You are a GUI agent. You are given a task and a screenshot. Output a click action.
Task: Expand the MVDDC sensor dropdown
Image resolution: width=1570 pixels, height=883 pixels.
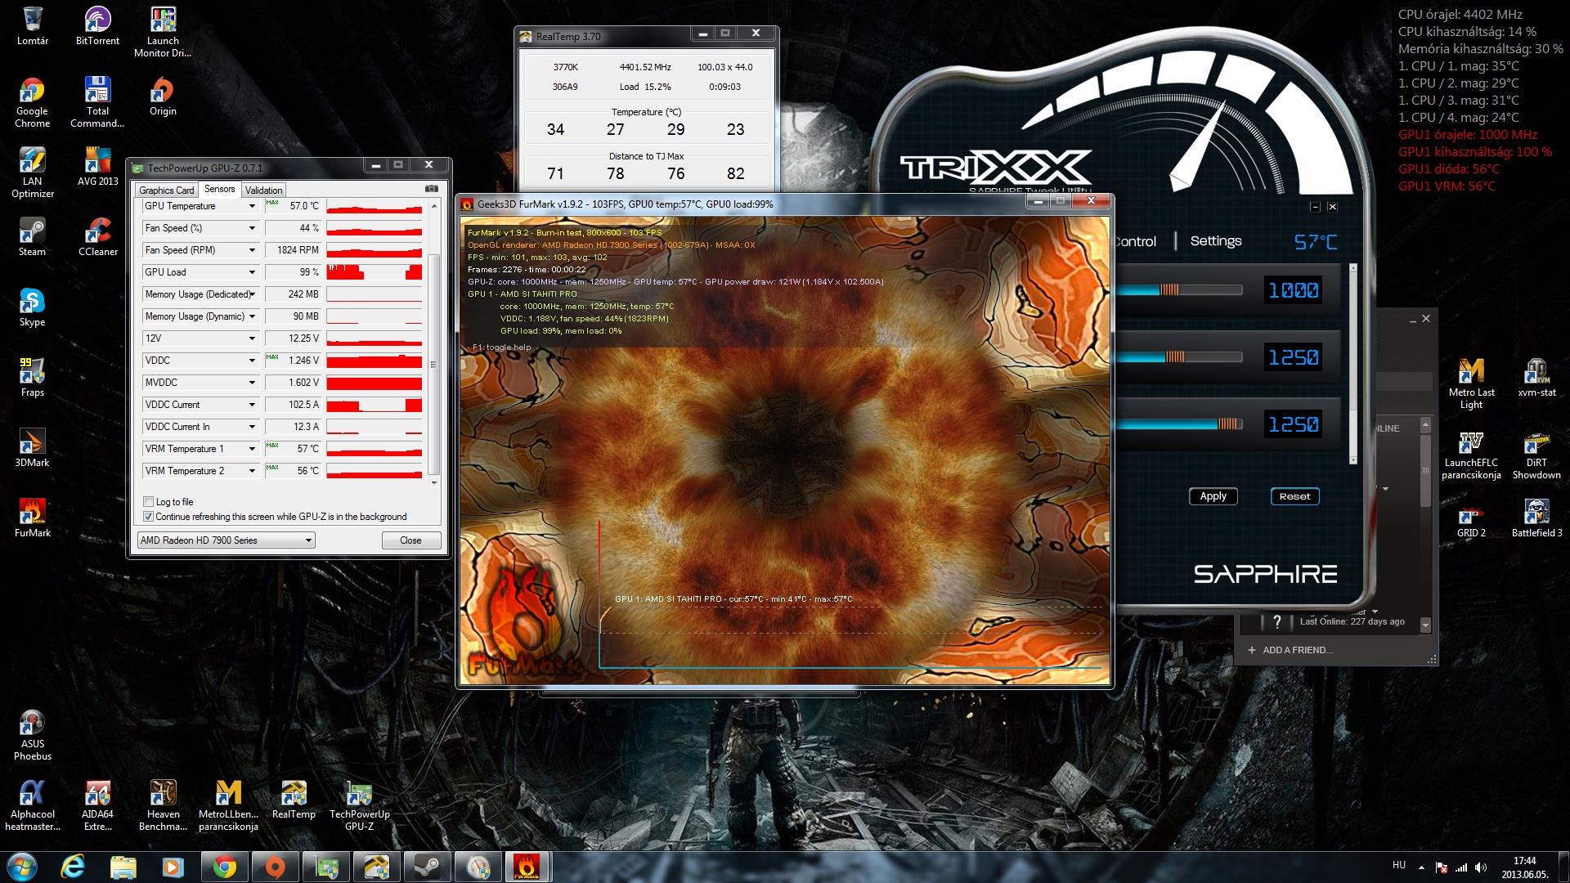tap(252, 383)
